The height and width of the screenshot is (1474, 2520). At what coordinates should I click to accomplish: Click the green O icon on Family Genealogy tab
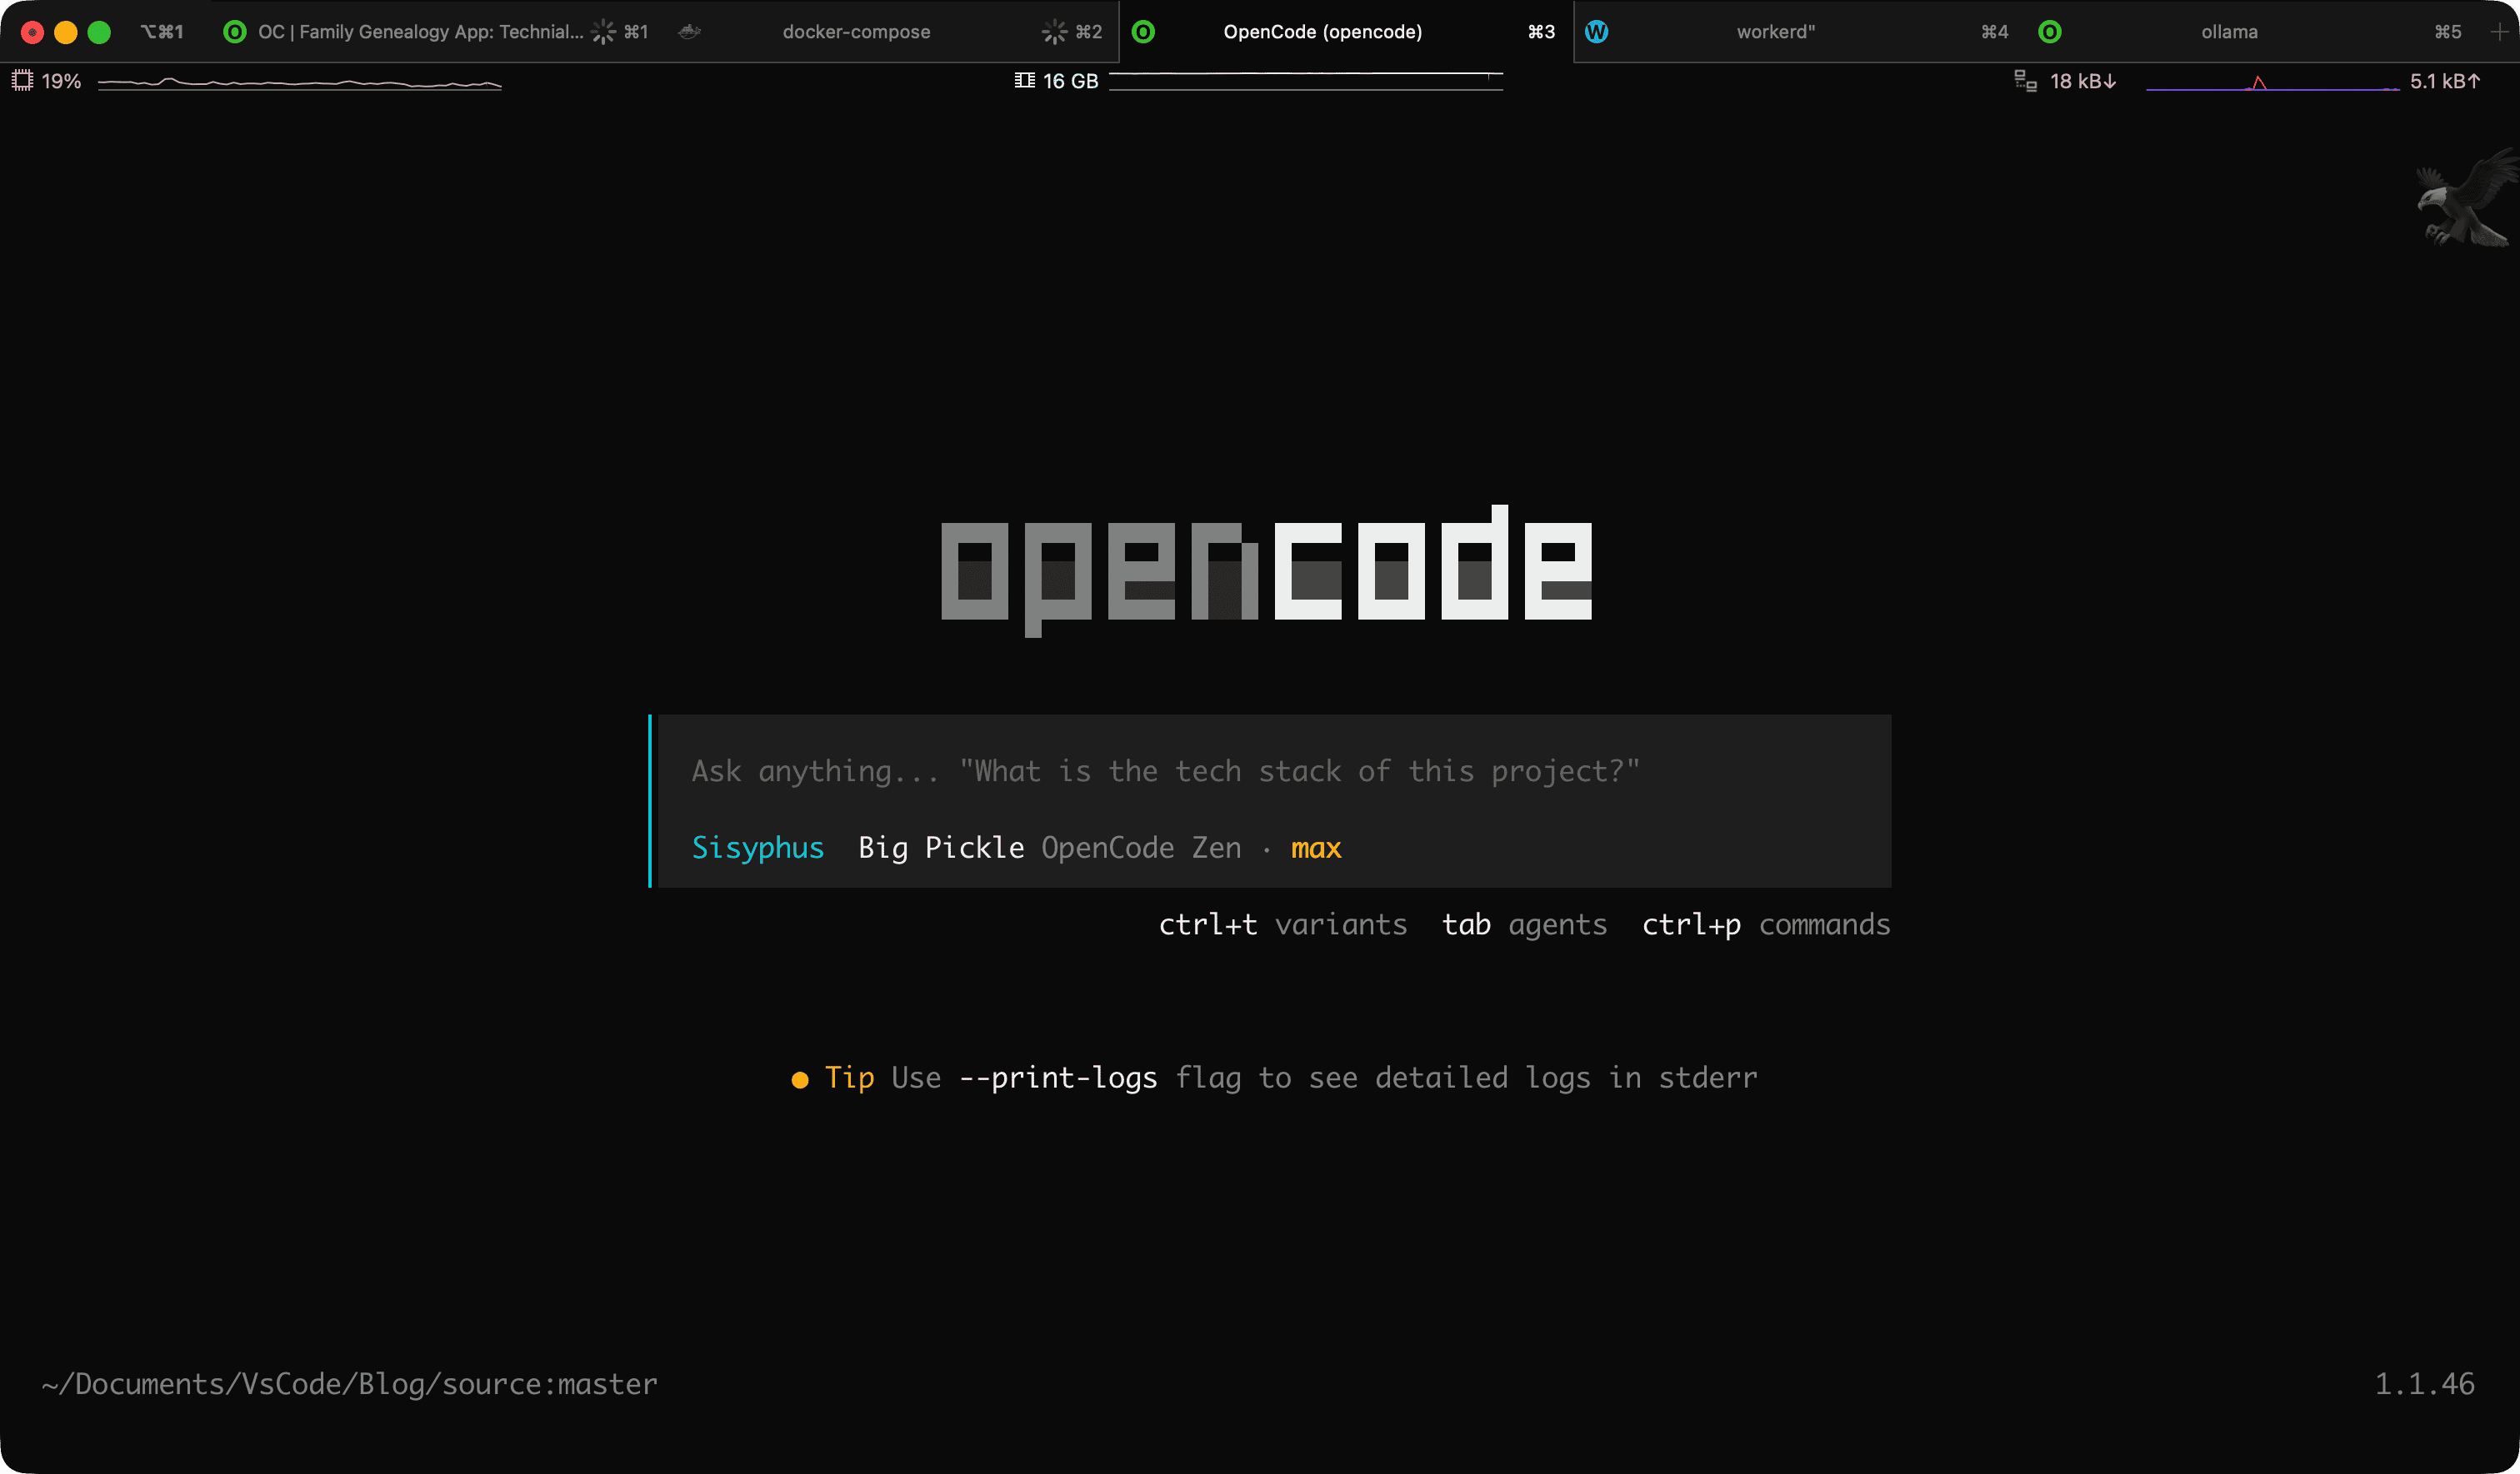click(234, 32)
